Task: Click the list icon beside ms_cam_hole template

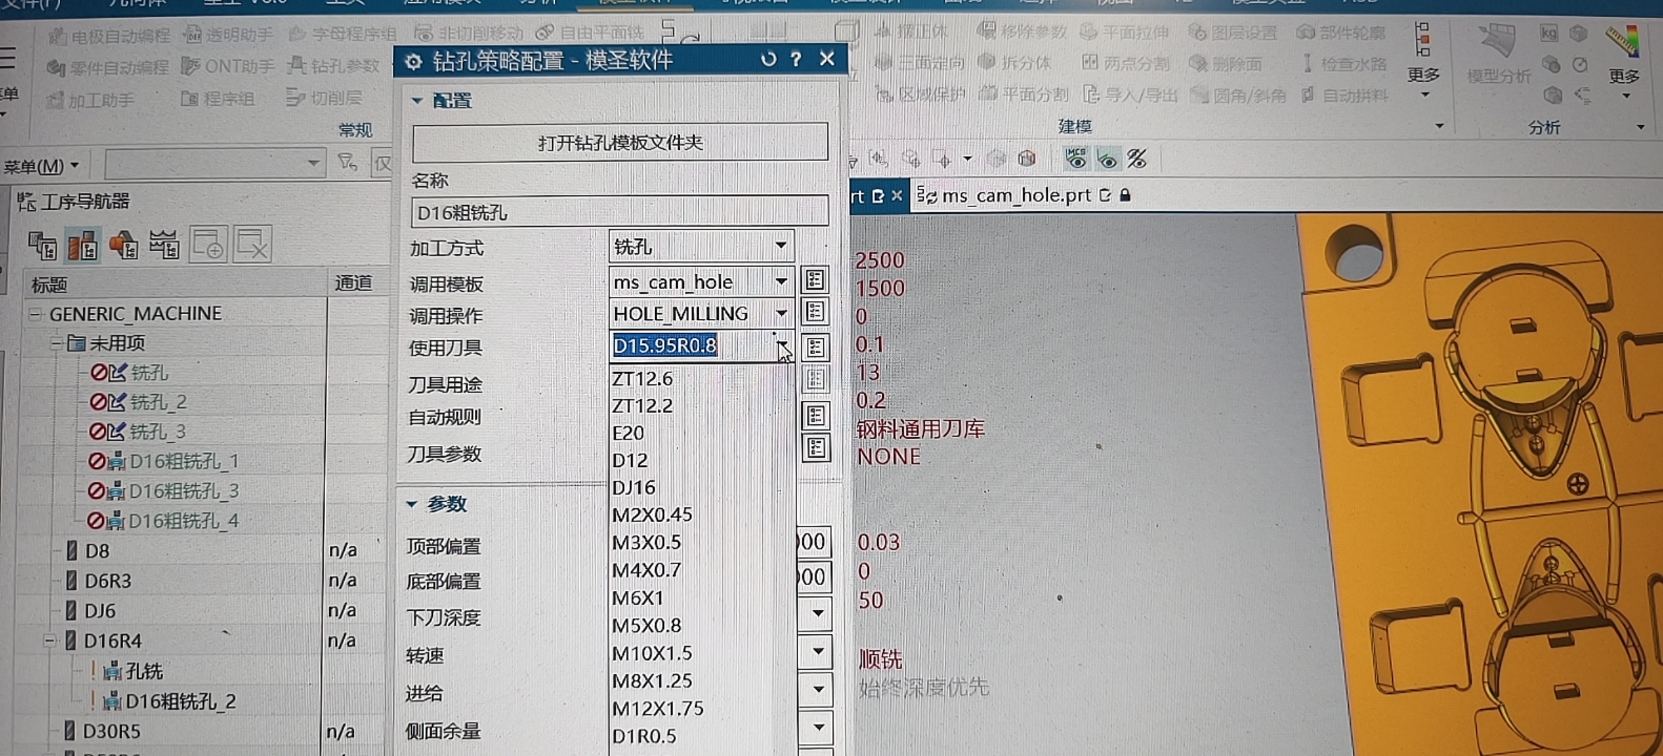Action: [x=815, y=281]
